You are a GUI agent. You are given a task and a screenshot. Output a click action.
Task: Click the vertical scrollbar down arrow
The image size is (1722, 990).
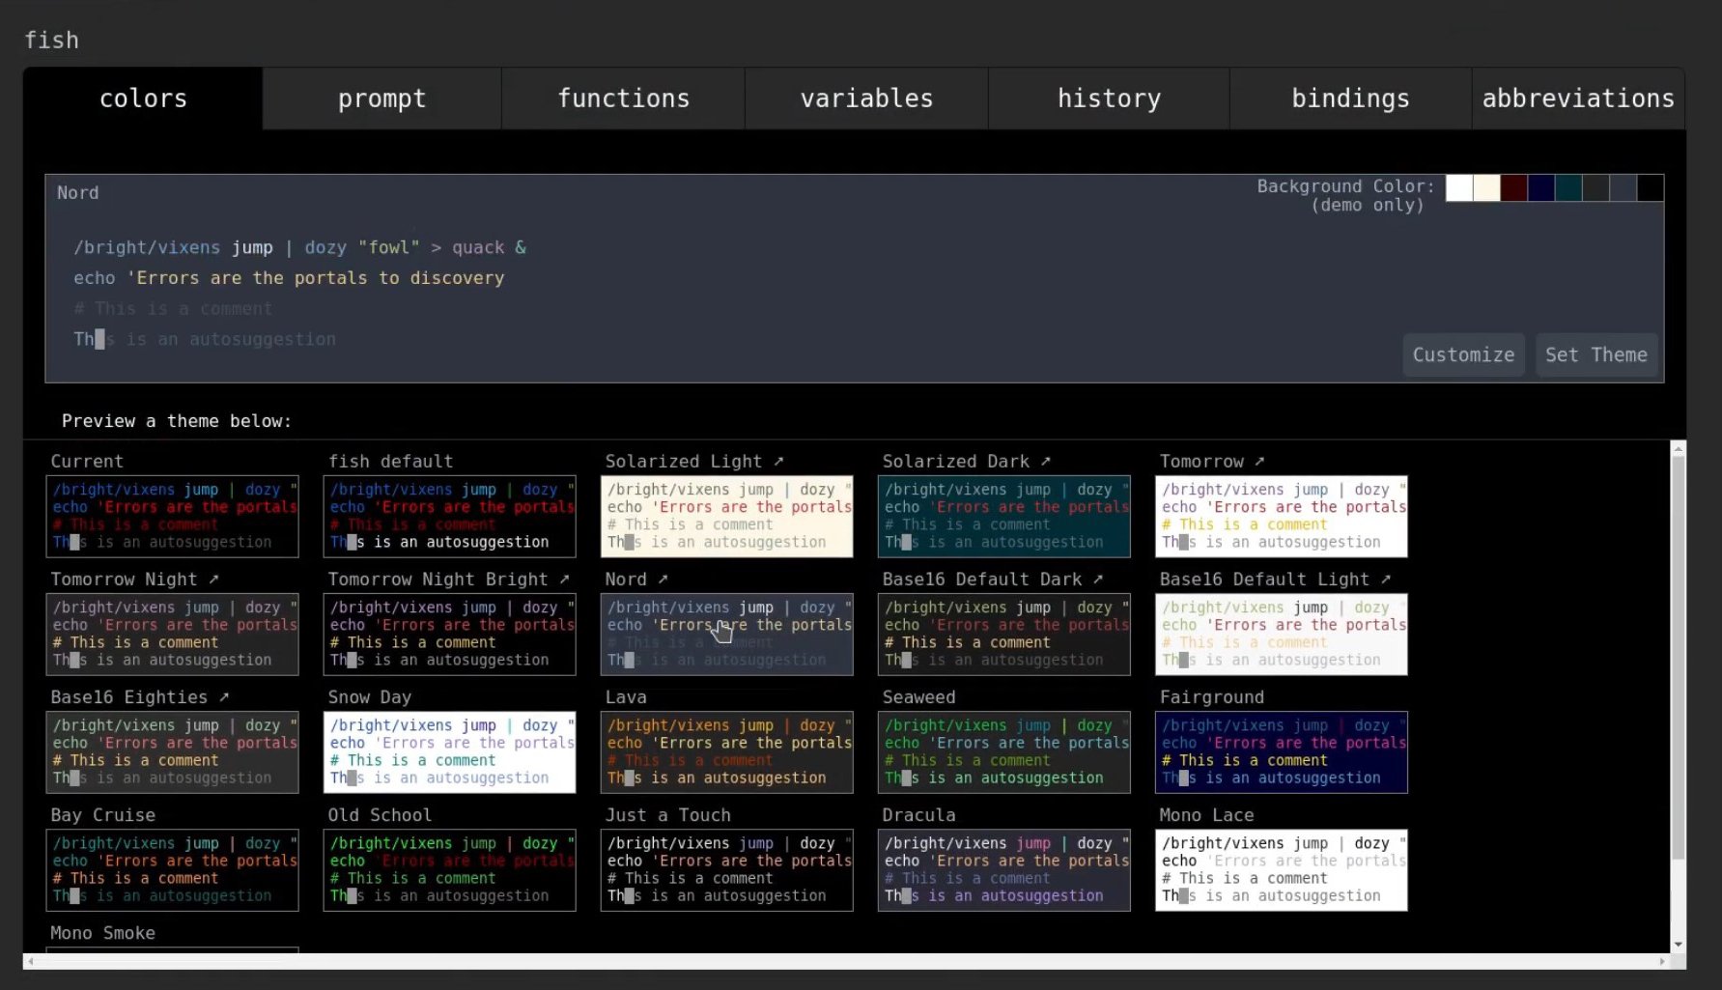[1679, 945]
